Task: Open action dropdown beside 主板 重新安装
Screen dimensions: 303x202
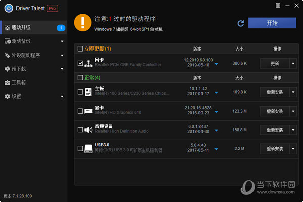Action: click(x=293, y=92)
